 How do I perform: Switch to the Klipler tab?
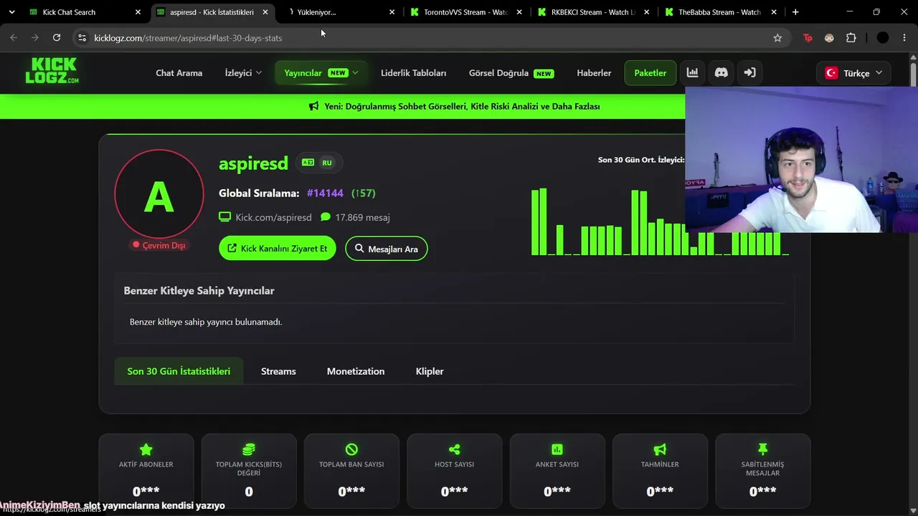tap(430, 371)
